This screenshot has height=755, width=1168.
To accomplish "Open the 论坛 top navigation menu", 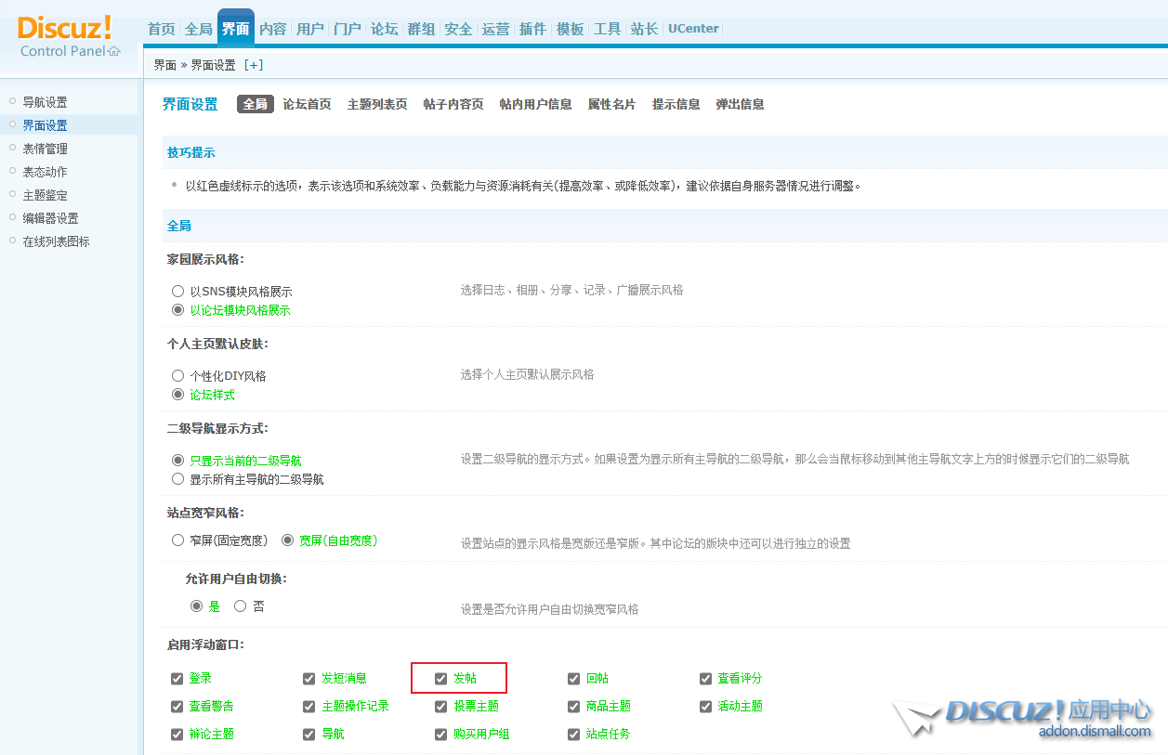I will coord(385,29).
